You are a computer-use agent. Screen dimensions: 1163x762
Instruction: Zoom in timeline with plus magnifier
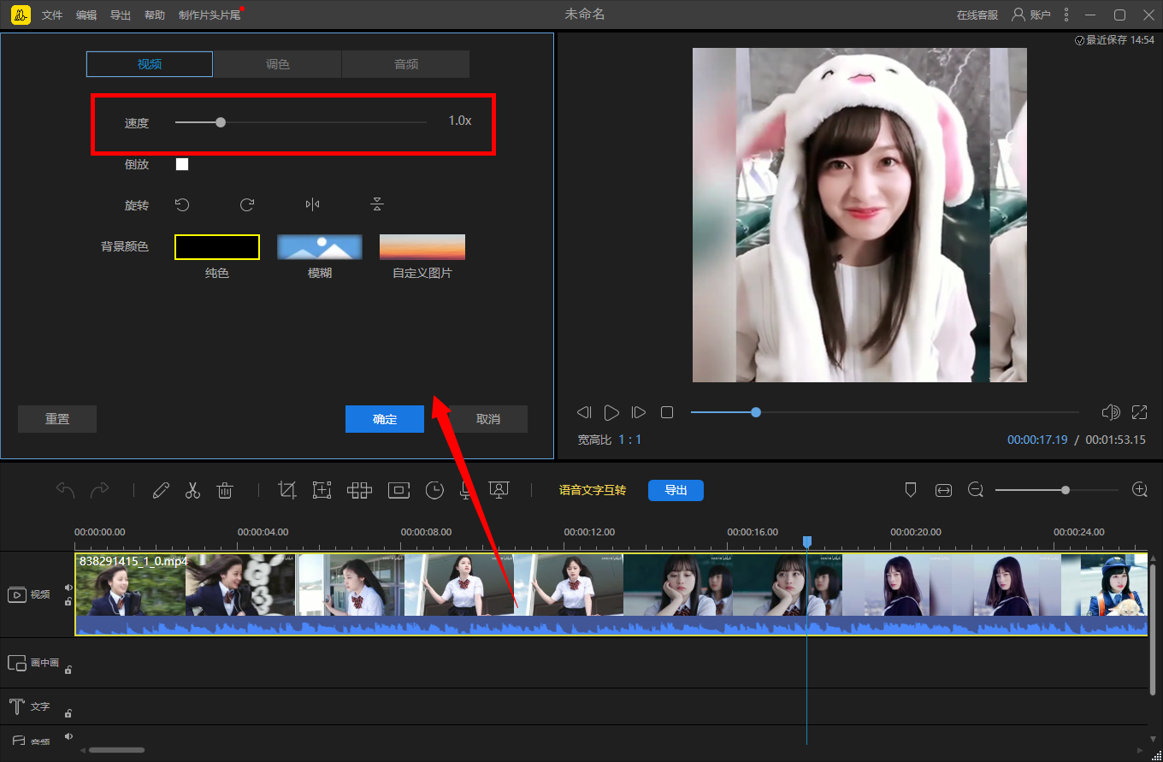click(x=1139, y=490)
